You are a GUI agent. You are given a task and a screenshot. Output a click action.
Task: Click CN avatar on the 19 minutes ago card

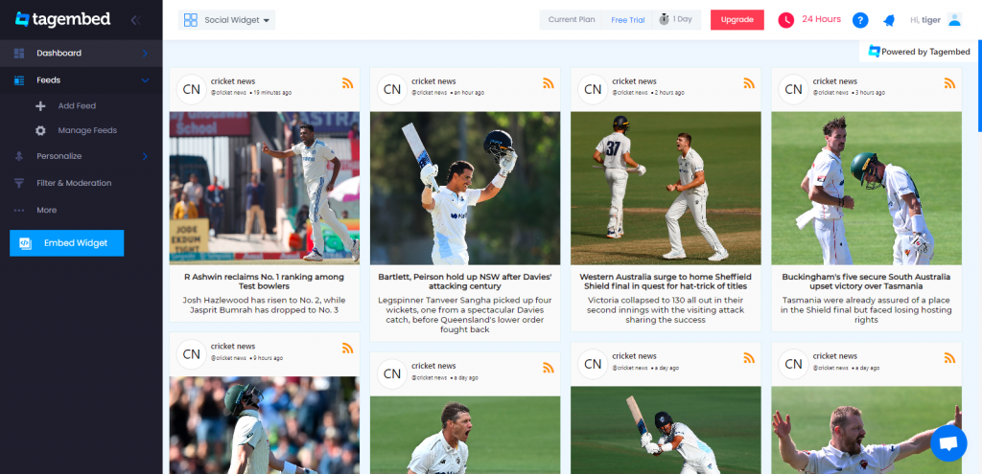[x=192, y=89]
